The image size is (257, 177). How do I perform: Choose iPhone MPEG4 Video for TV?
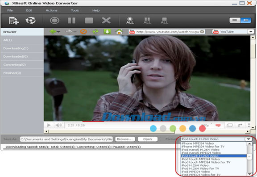[203, 147]
